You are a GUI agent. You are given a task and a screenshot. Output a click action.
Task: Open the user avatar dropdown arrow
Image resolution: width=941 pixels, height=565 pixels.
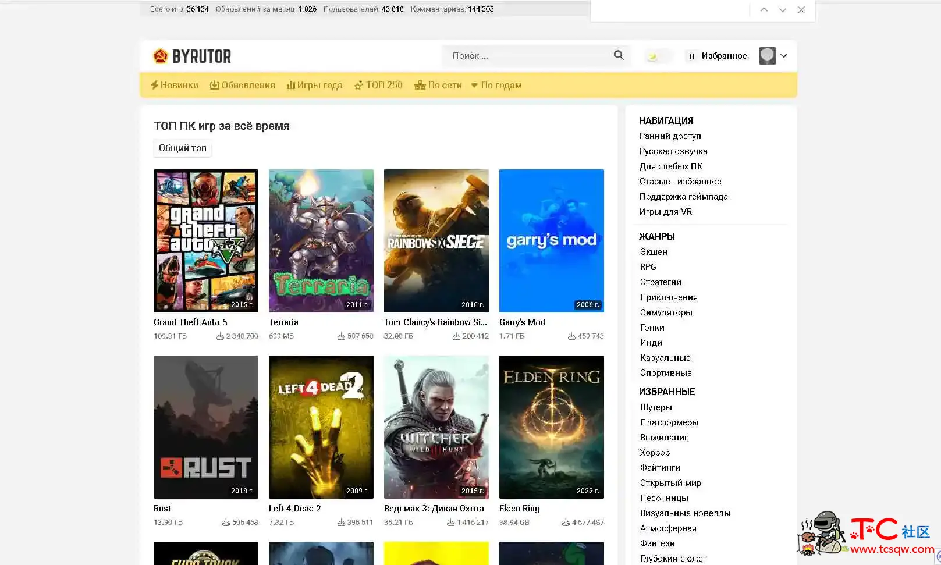[784, 56]
